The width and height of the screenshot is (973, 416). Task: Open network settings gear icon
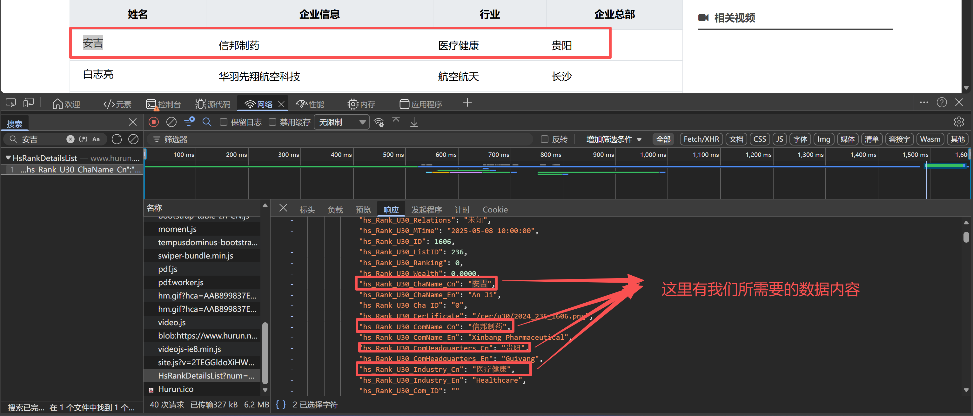click(959, 122)
